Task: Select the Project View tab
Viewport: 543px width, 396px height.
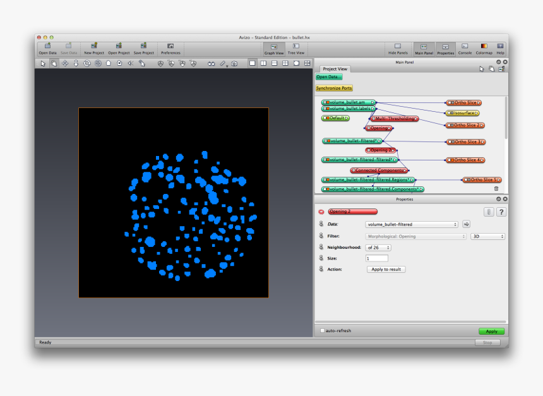Action: [x=334, y=69]
